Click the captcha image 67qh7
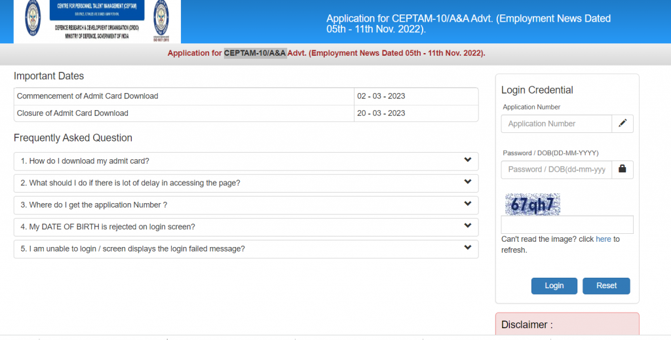This screenshot has width=671, height=340. pos(532,204)
